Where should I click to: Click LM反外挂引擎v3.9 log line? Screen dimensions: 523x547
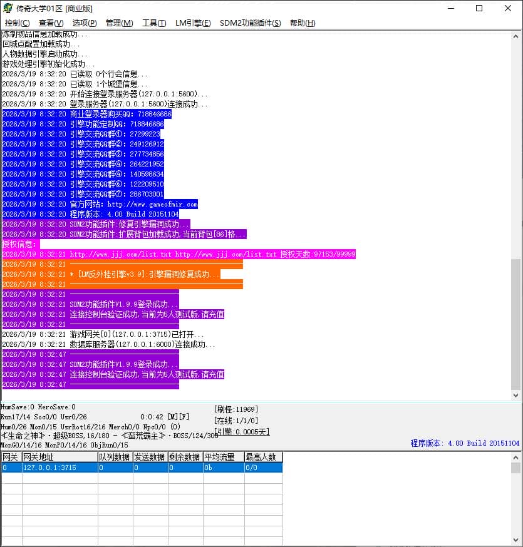(111, 275)
